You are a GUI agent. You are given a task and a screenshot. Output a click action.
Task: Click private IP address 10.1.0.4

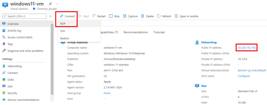coord(242,59)
